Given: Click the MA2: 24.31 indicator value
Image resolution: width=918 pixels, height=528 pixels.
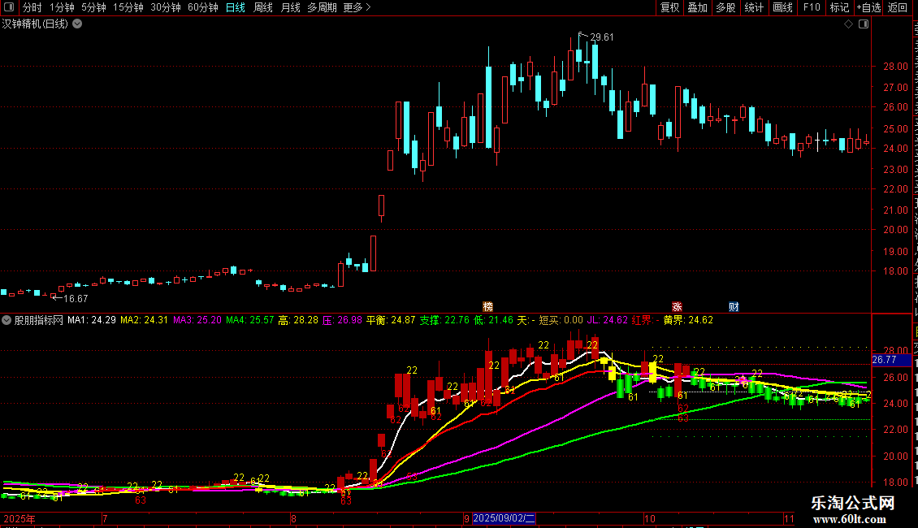Looking at the screenshot, I should click(x=144, y=320).
